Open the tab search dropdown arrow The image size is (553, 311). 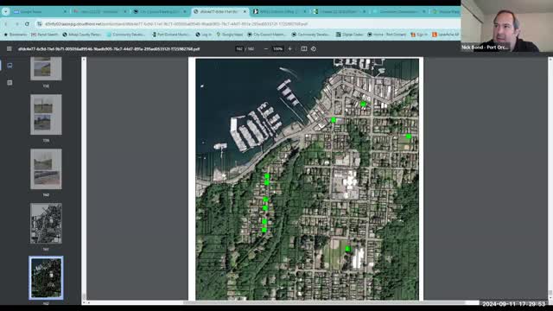point(6,11)
